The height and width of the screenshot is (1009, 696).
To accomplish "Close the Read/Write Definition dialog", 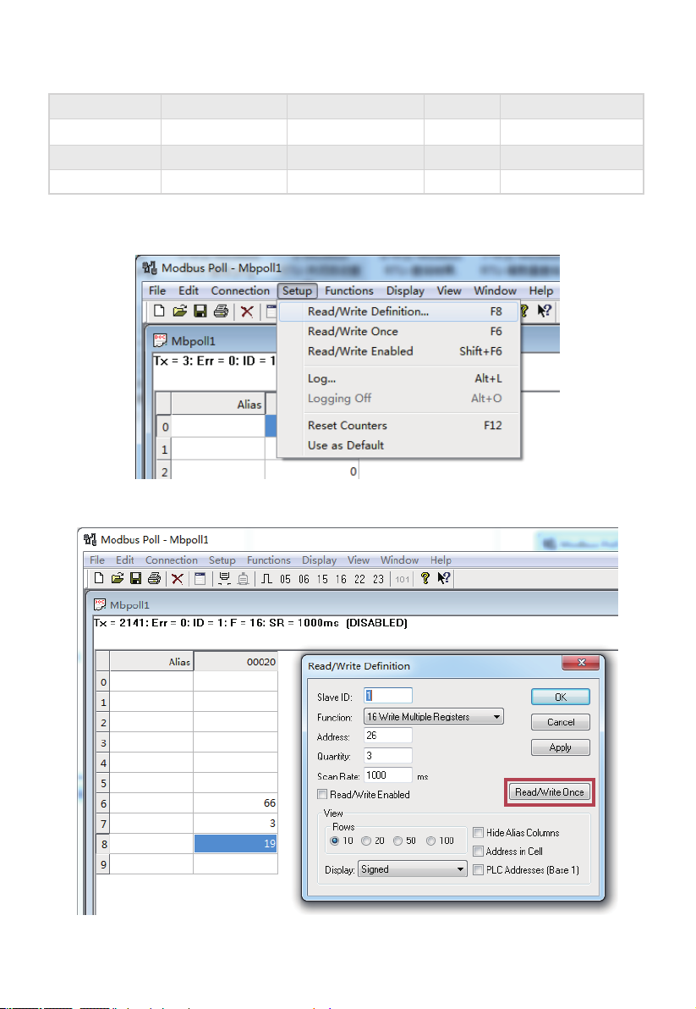I will (581, 662).
